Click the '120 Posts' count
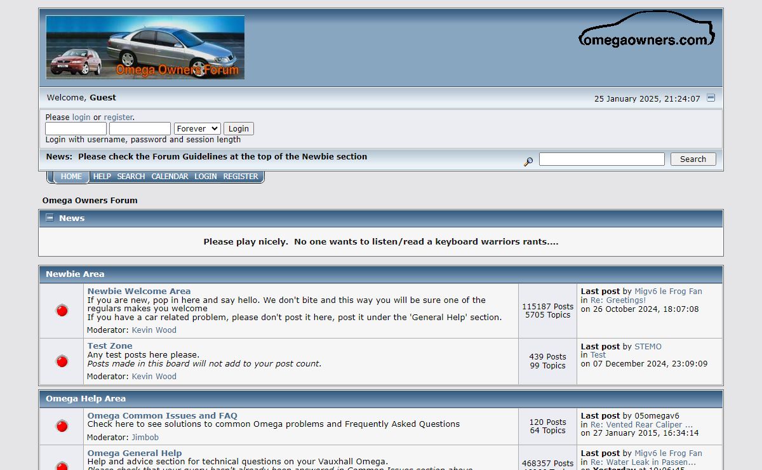 [x=547, y=422]
